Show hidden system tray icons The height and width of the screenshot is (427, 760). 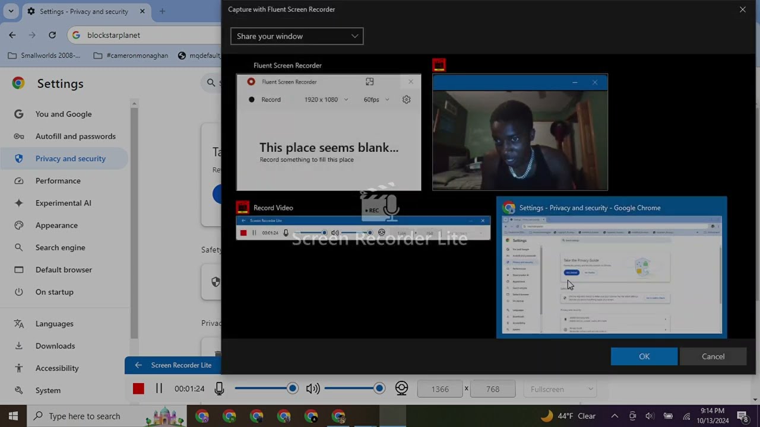click(x=615, y=416)
